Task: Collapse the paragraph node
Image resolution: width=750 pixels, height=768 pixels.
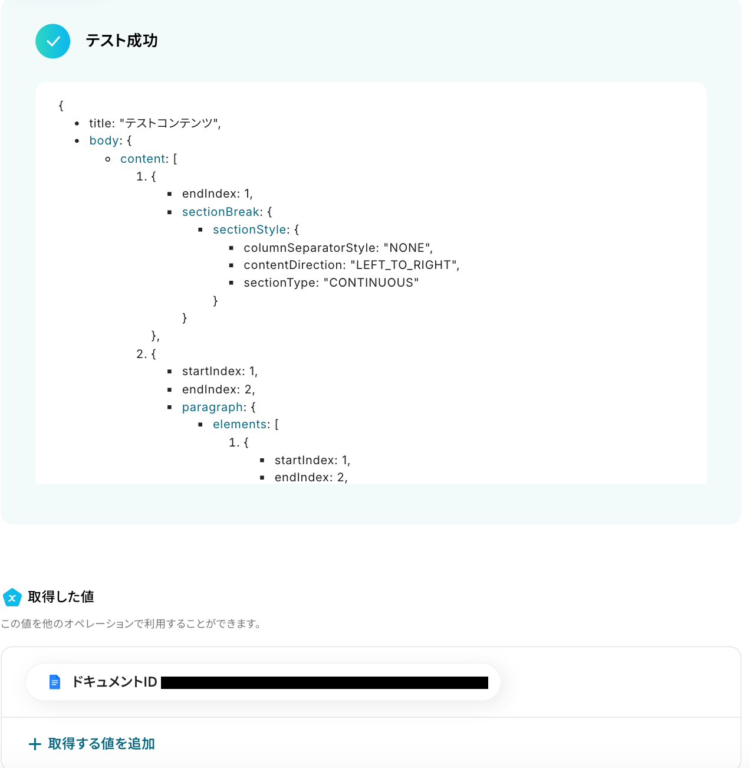Action: click(213, 407)
